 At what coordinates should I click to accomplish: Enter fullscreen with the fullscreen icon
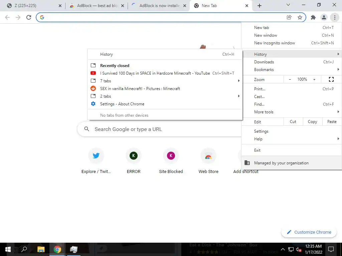pyautogui.click(x=331, y=79)
